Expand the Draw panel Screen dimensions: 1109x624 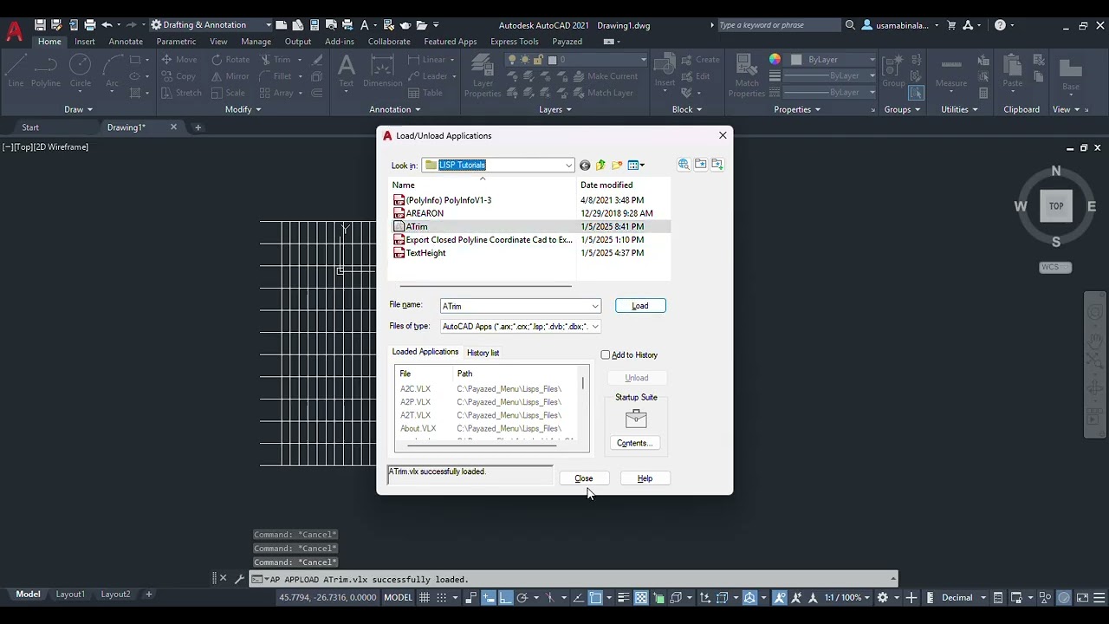tap(78, 109)
